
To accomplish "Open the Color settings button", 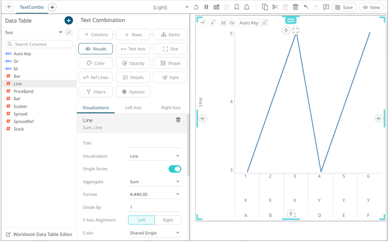I will tap(95, 63).
